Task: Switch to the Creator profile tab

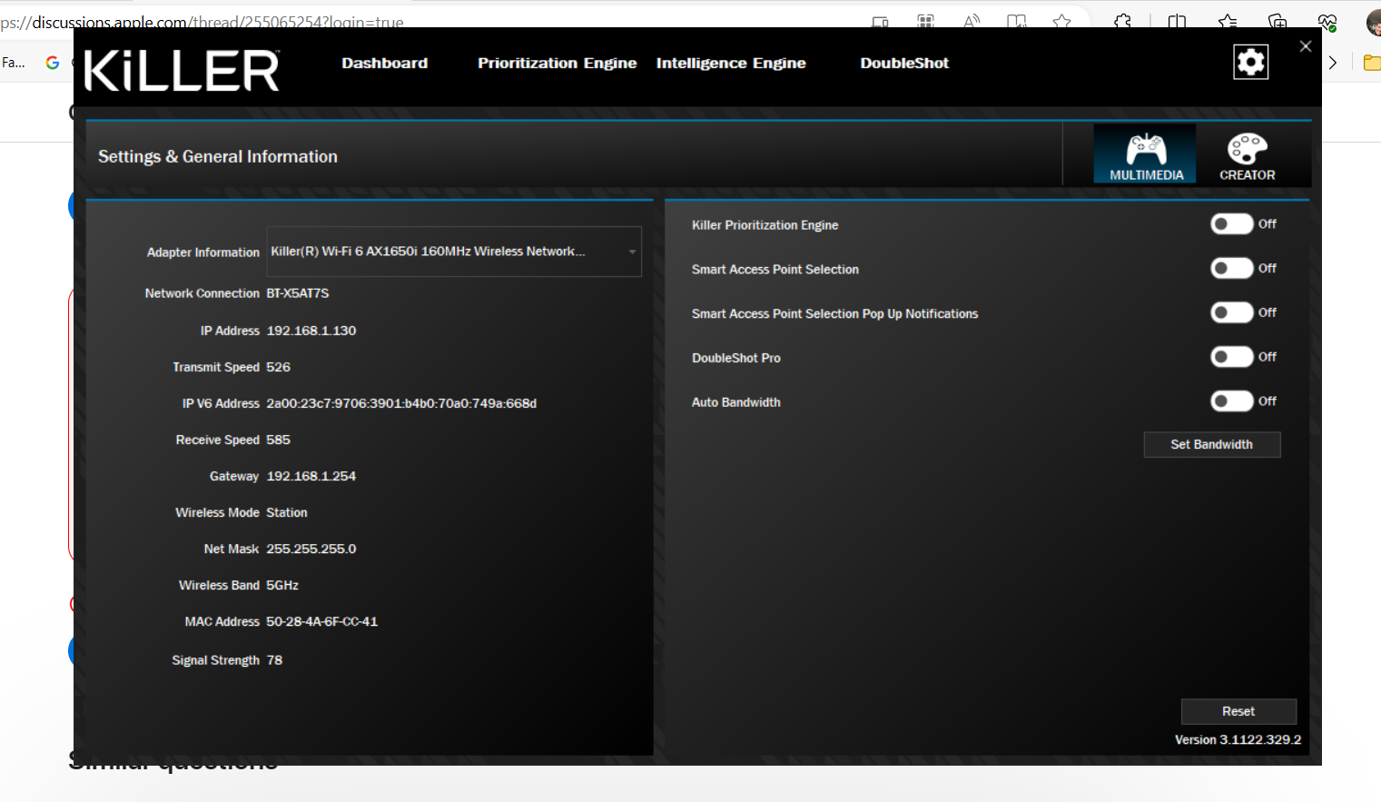Action: pos(1247,154)
